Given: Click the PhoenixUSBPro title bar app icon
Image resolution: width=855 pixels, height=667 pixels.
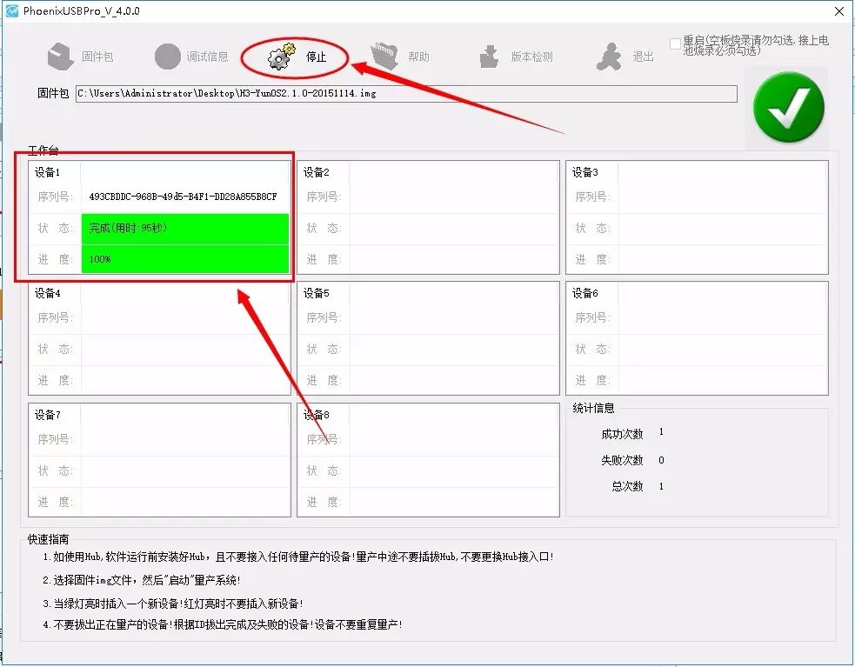Looking at the screenshot, I should pos(12,10).
